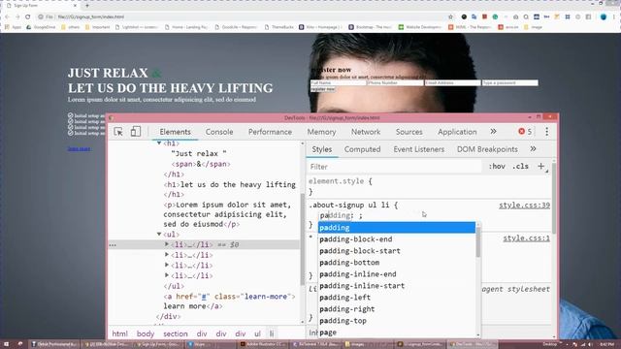The height and width of the screenshot is (349, 621).
Task: Open the Chrome three-dot menu
Action: (614, 16)
